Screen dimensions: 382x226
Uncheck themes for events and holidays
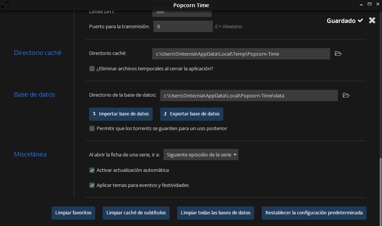92,185
